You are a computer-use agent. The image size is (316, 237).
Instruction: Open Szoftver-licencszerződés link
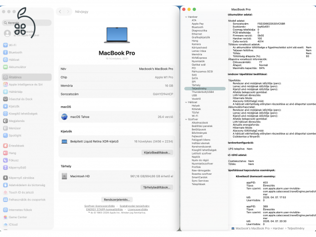(99, 206)
